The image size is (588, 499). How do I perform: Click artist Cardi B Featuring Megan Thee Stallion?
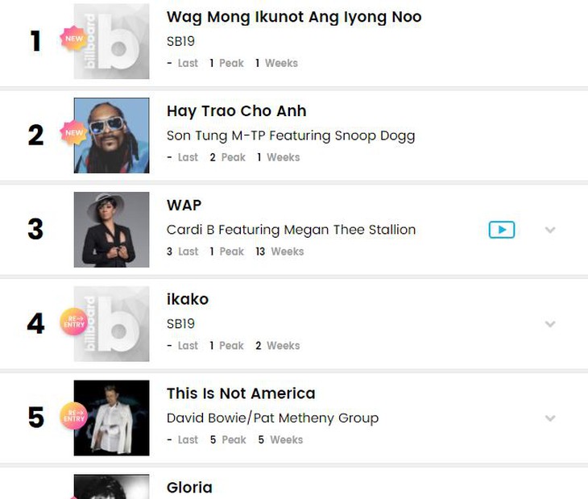coord(291,230)
